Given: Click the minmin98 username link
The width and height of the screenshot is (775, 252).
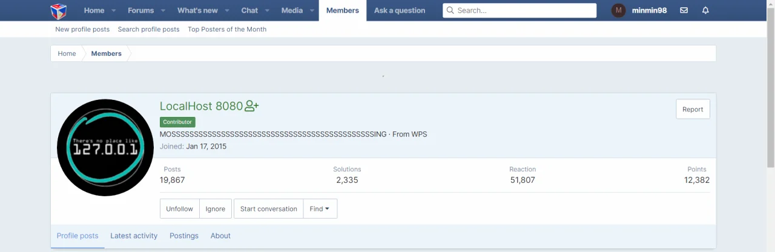Looking at the screenshot, I should pos(649,10).
